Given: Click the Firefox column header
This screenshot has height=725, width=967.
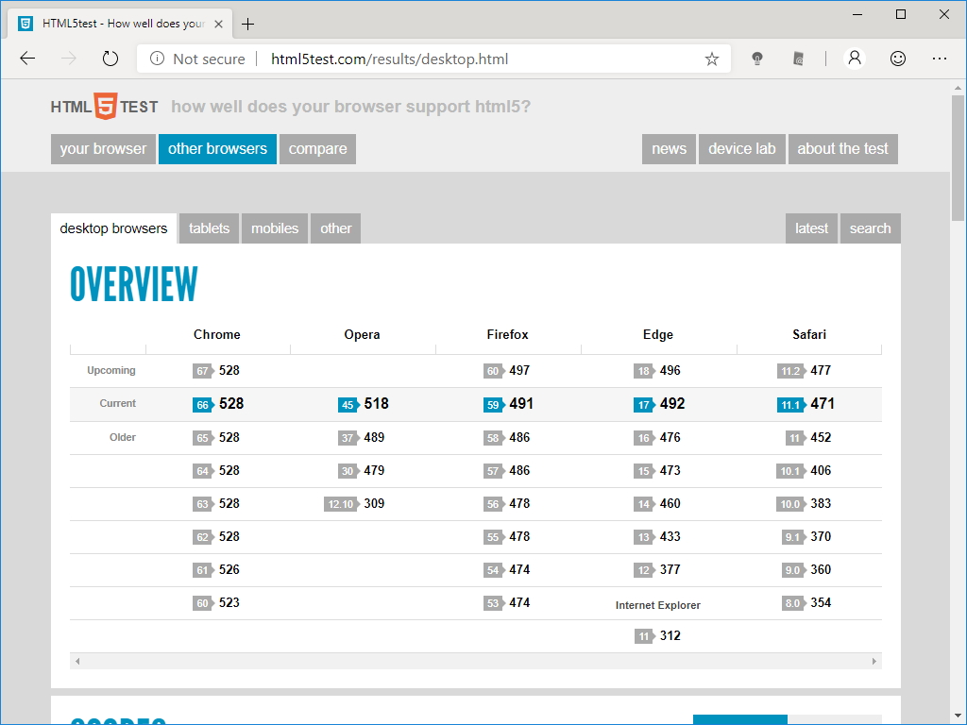Looking at the screenshot, I should tap(507, 334).
